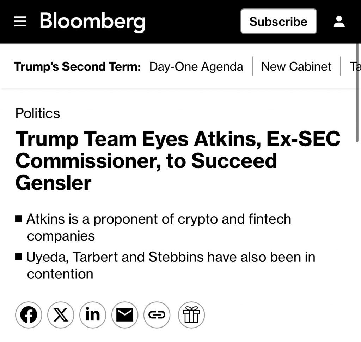This screenshot has width=361, height=342.
Task: Click the page scrollbar thumb
Action: click(357, 92)
